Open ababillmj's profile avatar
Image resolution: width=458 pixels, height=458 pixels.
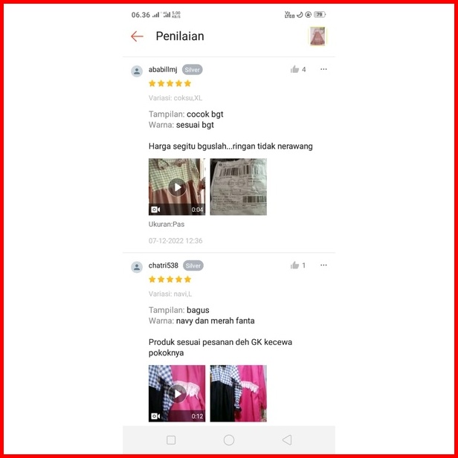click(137, 71)
